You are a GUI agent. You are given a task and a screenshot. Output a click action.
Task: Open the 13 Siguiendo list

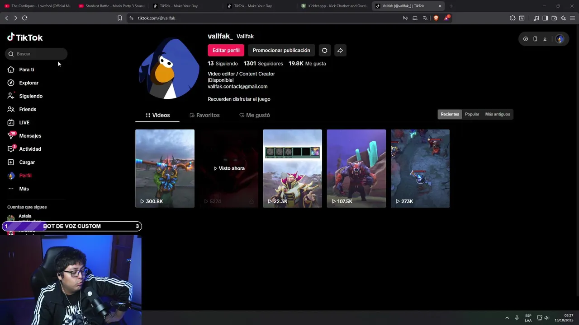tap(223, 64)
